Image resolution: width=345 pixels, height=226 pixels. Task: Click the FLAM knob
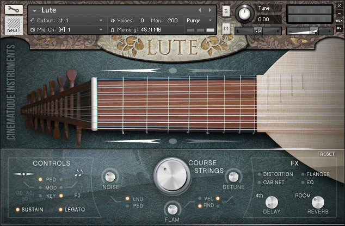(172, 209)
